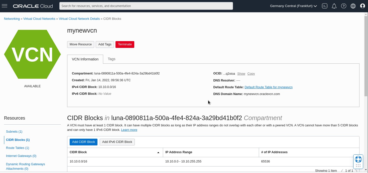Toggle sort direction on CIDR Block column
This screenshot has width=368, height=173.
pyautogui.click(x=158, y=152)
